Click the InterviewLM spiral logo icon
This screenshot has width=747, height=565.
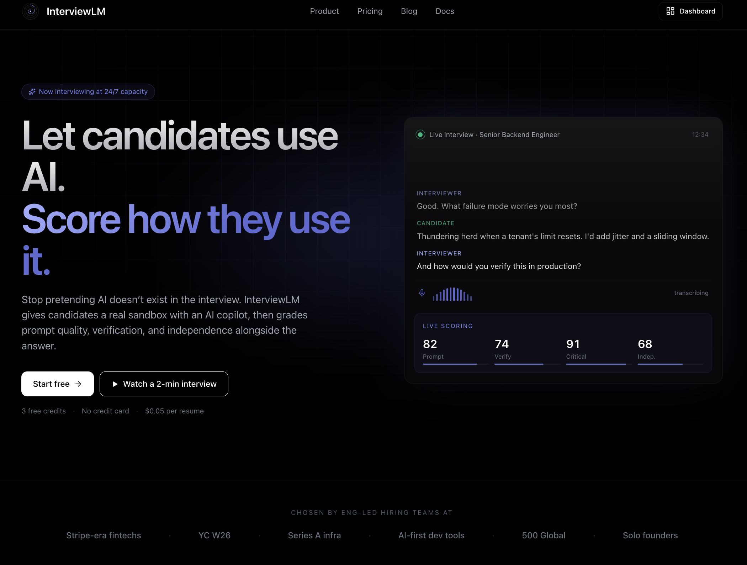click(x=31, y=11)
